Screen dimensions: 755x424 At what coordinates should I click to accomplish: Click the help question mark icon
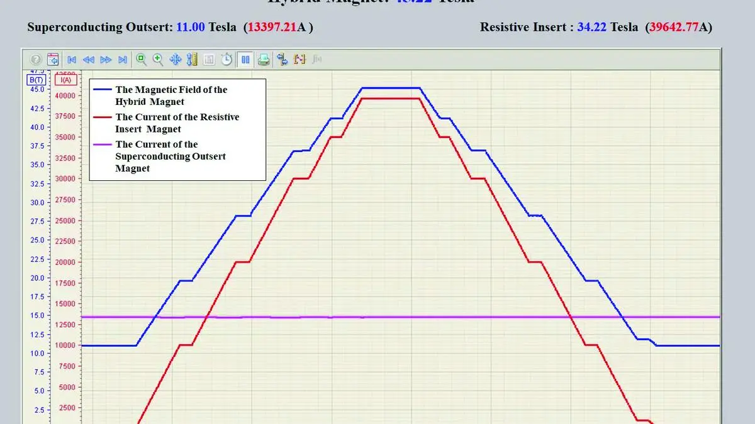coord(36,60)
